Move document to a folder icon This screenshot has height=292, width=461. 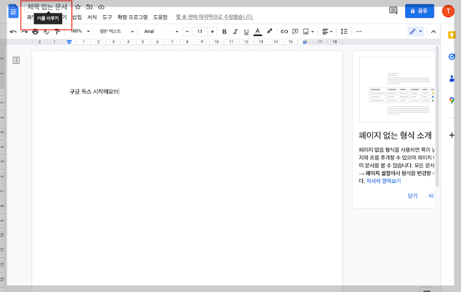90,7
